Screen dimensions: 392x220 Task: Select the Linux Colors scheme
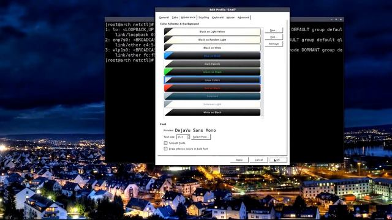coord(212,80)
